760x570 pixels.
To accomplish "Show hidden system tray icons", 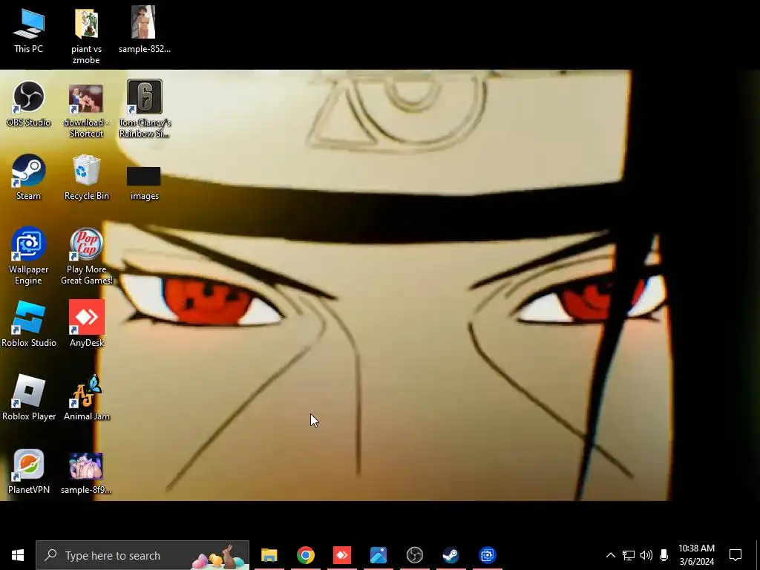I will pyautogui.click(x=611, y=555).
